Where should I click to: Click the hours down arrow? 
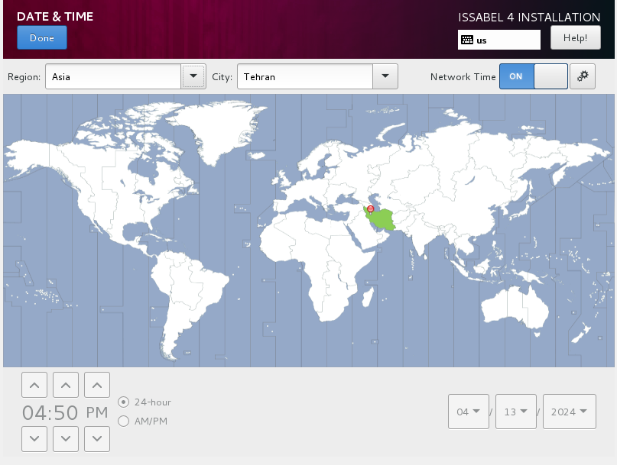34,438
